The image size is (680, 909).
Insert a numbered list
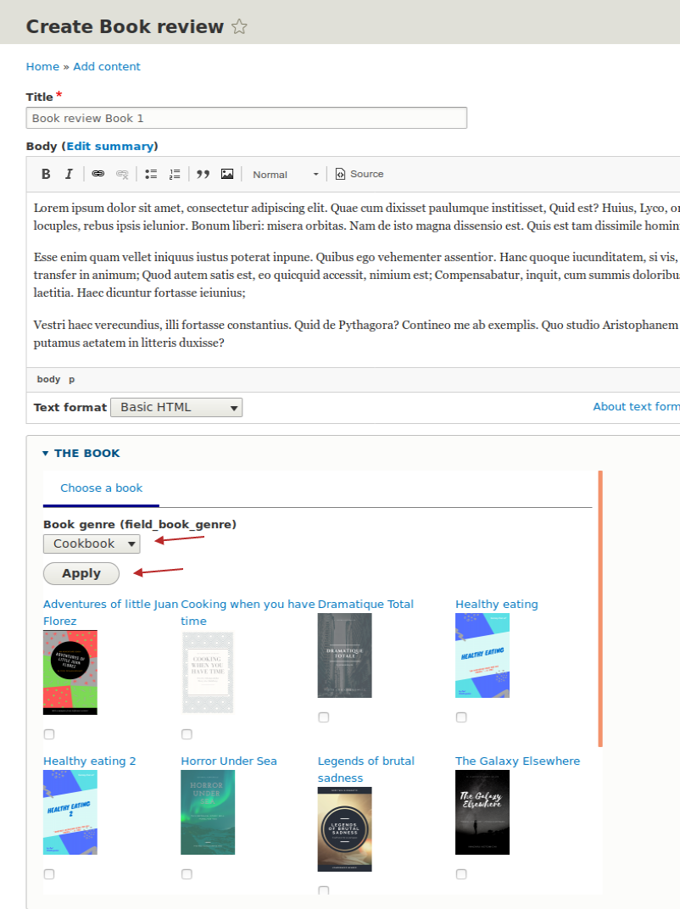tap(175, 174)
